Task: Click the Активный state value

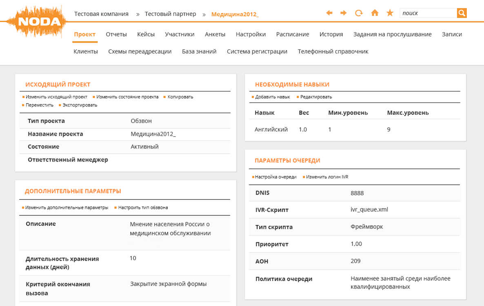Action: point(144,147)
